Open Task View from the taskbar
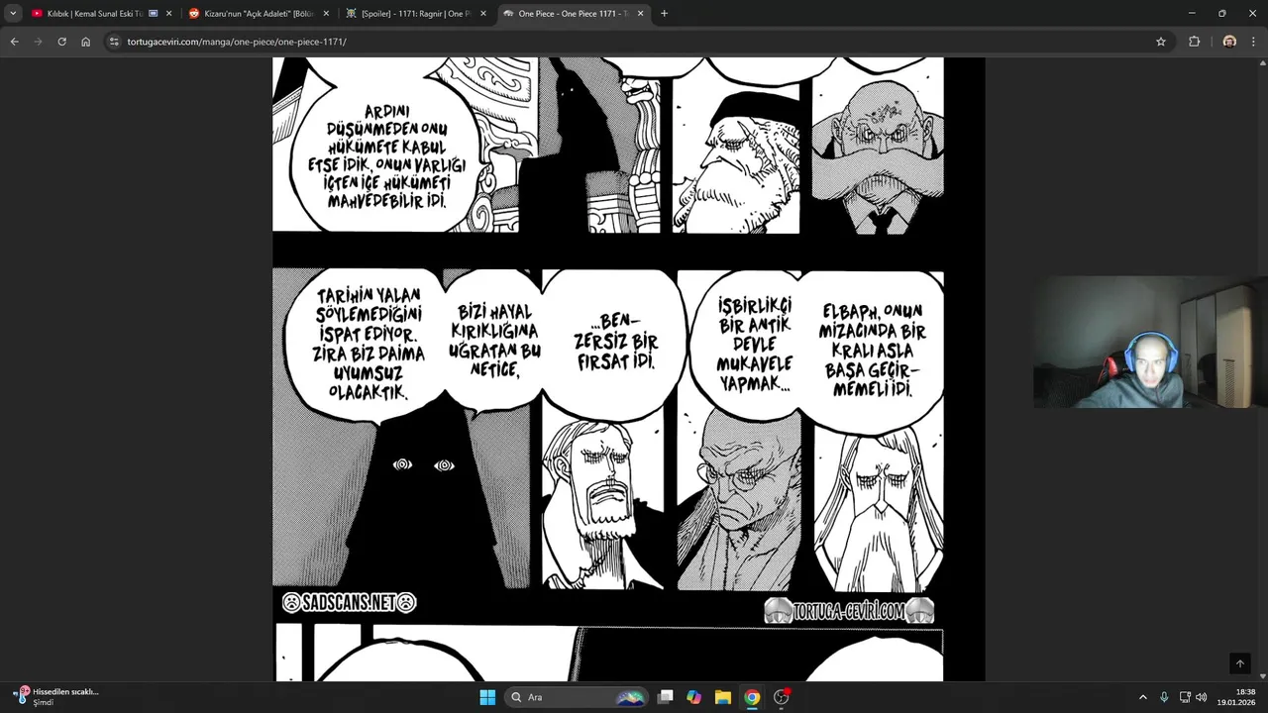1268x713 pixels. (x=666, y=697)
